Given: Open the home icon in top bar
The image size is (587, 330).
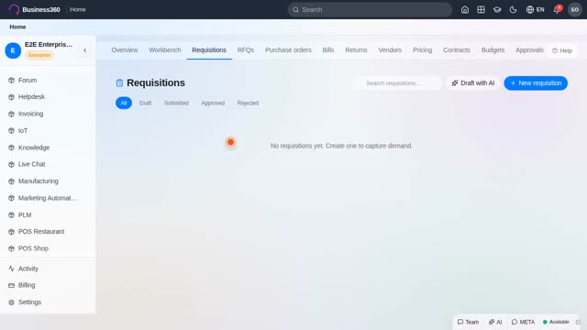Looking at the screenshot, I should [x=465, y=10].
